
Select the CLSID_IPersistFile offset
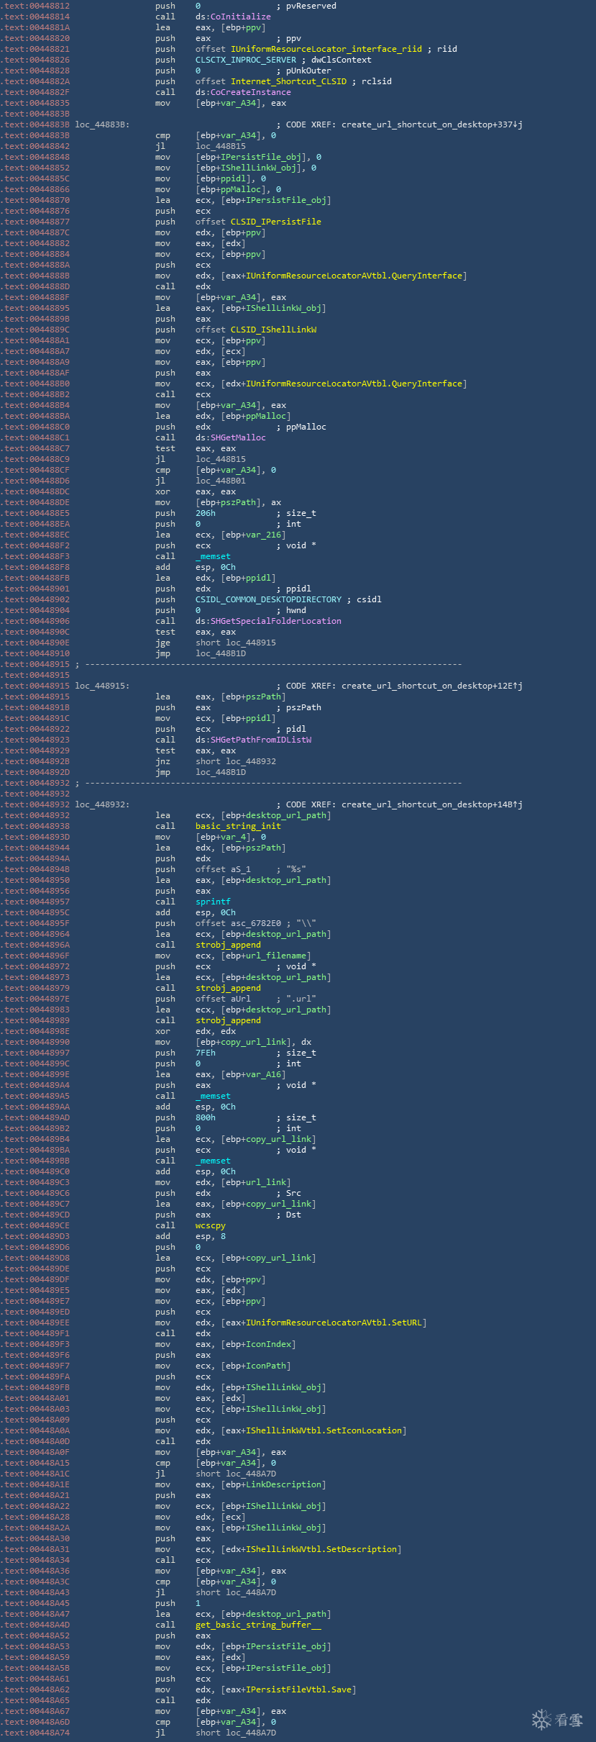tap(275, 222)
